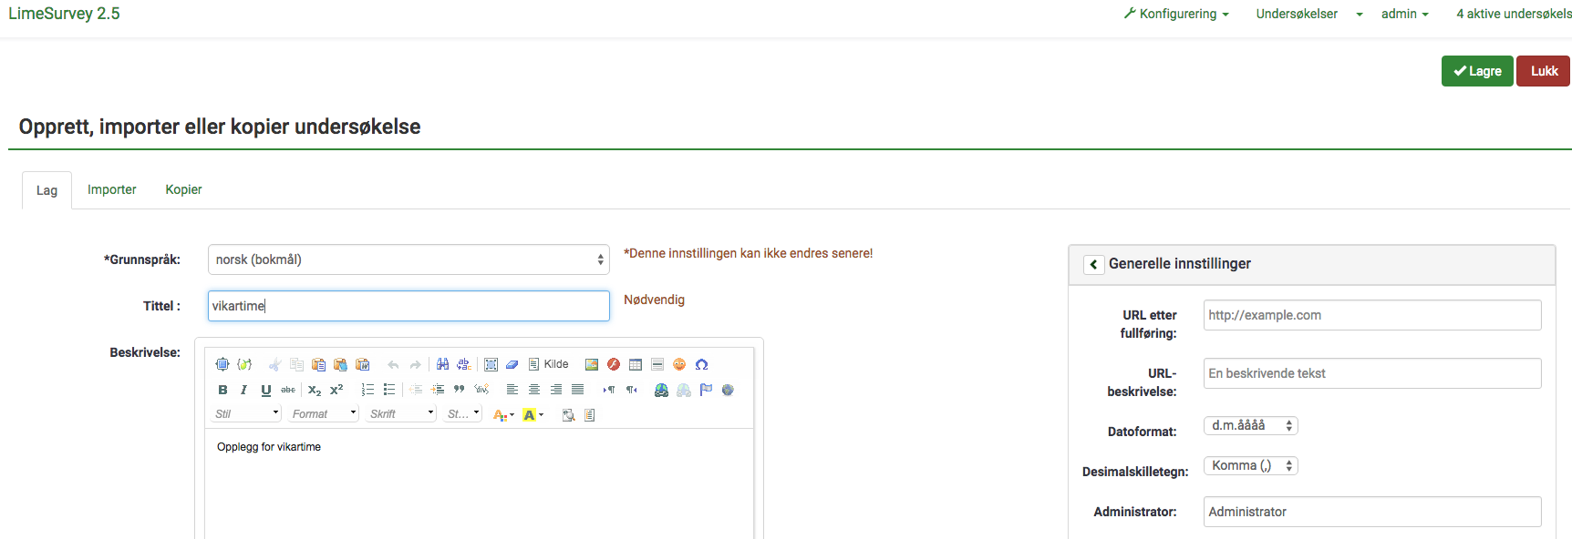The width and height of the screenshot is (1572, 539).
Task: Open the Datoformat dropdown
Action: pos(1250,425)
